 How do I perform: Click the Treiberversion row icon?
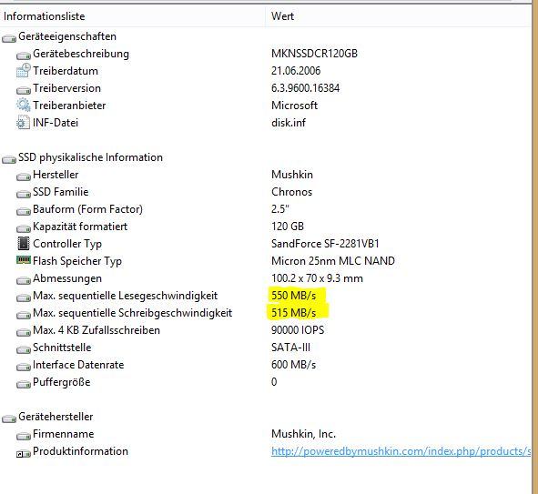[24, 90]
